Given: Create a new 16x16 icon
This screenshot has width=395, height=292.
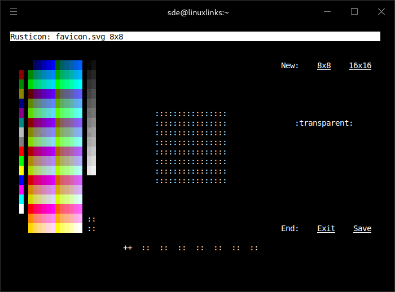Looking at the screenshot, I should (360, 66).
